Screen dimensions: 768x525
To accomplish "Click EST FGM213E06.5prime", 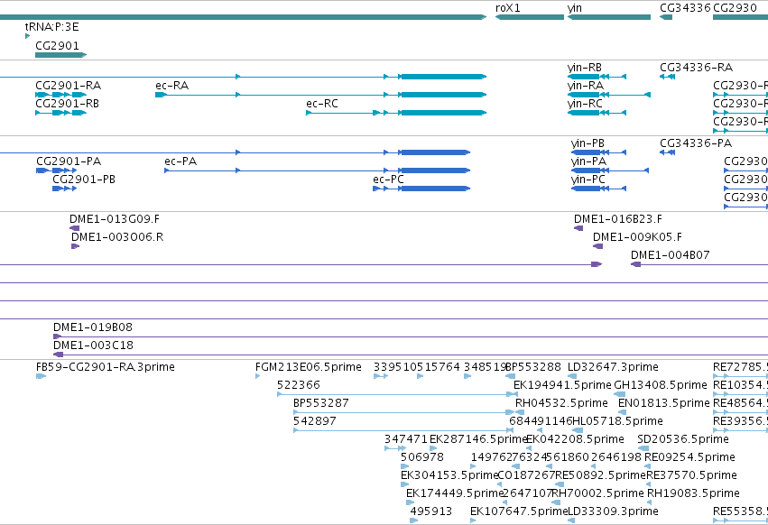I will [257, 376].
